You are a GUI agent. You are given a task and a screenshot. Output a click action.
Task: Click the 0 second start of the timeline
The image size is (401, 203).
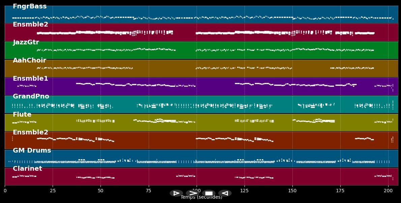tap(5, 191)
